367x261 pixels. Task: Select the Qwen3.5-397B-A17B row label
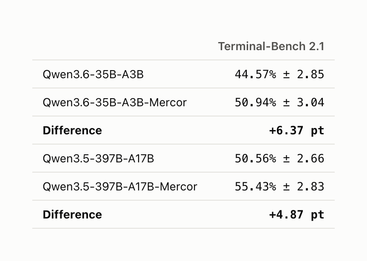[98, 159]
